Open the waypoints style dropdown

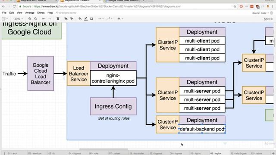[109, 19]
